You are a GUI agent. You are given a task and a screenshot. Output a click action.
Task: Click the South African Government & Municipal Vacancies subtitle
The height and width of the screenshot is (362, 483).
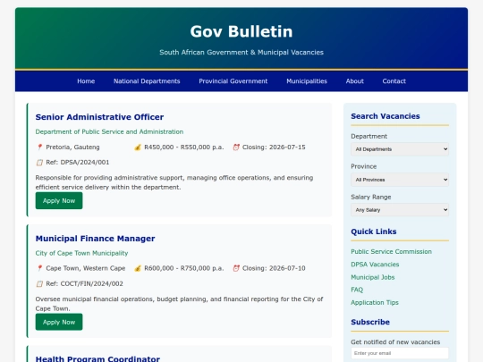[x=241, y=53]
